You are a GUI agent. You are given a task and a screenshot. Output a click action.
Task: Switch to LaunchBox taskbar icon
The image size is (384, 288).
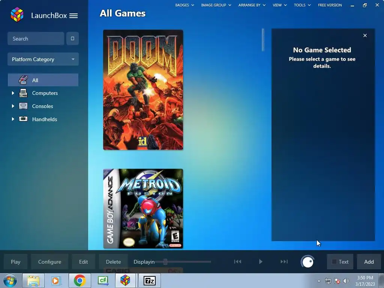coord(125,280)
